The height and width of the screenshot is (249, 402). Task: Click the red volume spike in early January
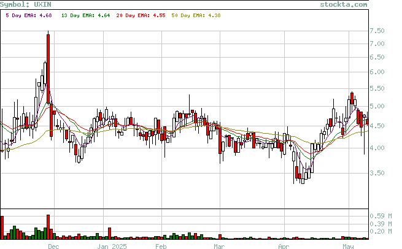109,234
